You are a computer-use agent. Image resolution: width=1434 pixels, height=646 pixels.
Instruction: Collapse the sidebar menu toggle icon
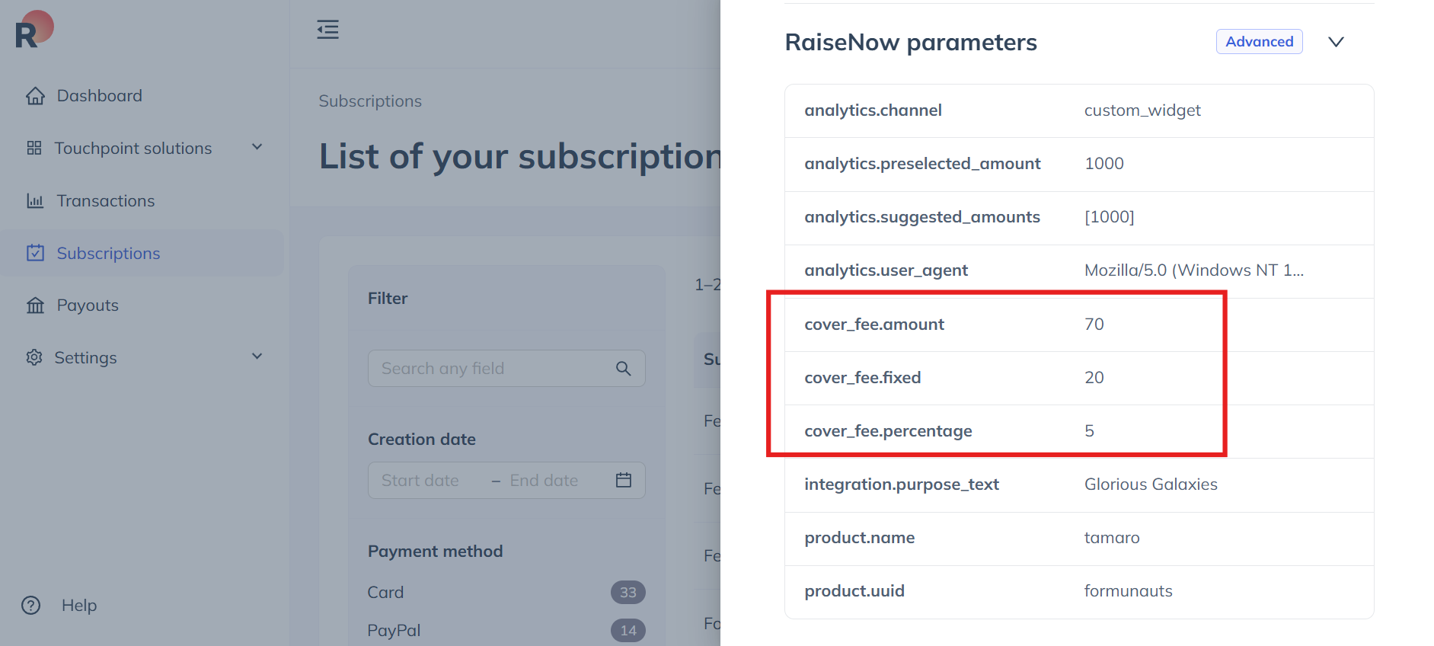pos(327,30)
